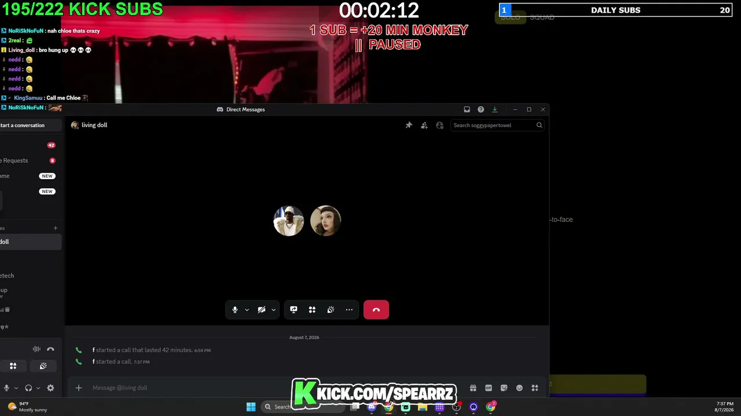Open the Message Requests entry
This screenshot has height=416, width=741.
click(x=28, y=161)
